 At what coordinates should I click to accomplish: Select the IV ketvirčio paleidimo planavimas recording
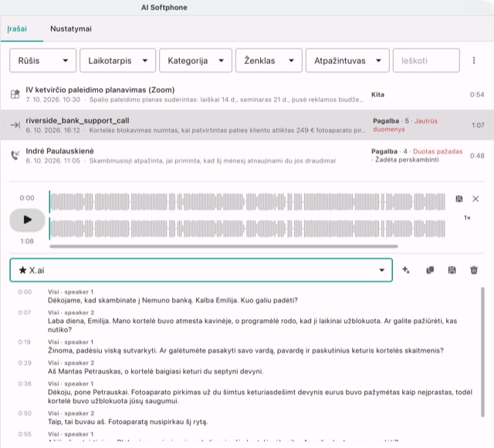point(247,94)
